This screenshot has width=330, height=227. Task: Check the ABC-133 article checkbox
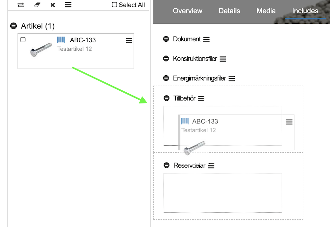[x=23, y=40]
